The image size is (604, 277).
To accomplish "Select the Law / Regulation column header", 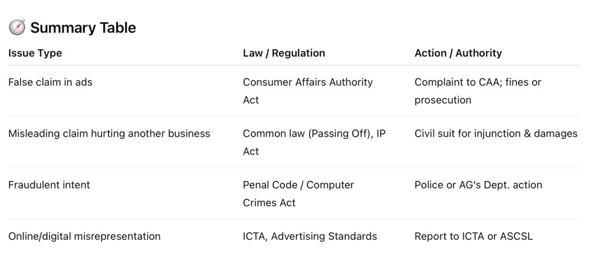I will click(284, 53).
